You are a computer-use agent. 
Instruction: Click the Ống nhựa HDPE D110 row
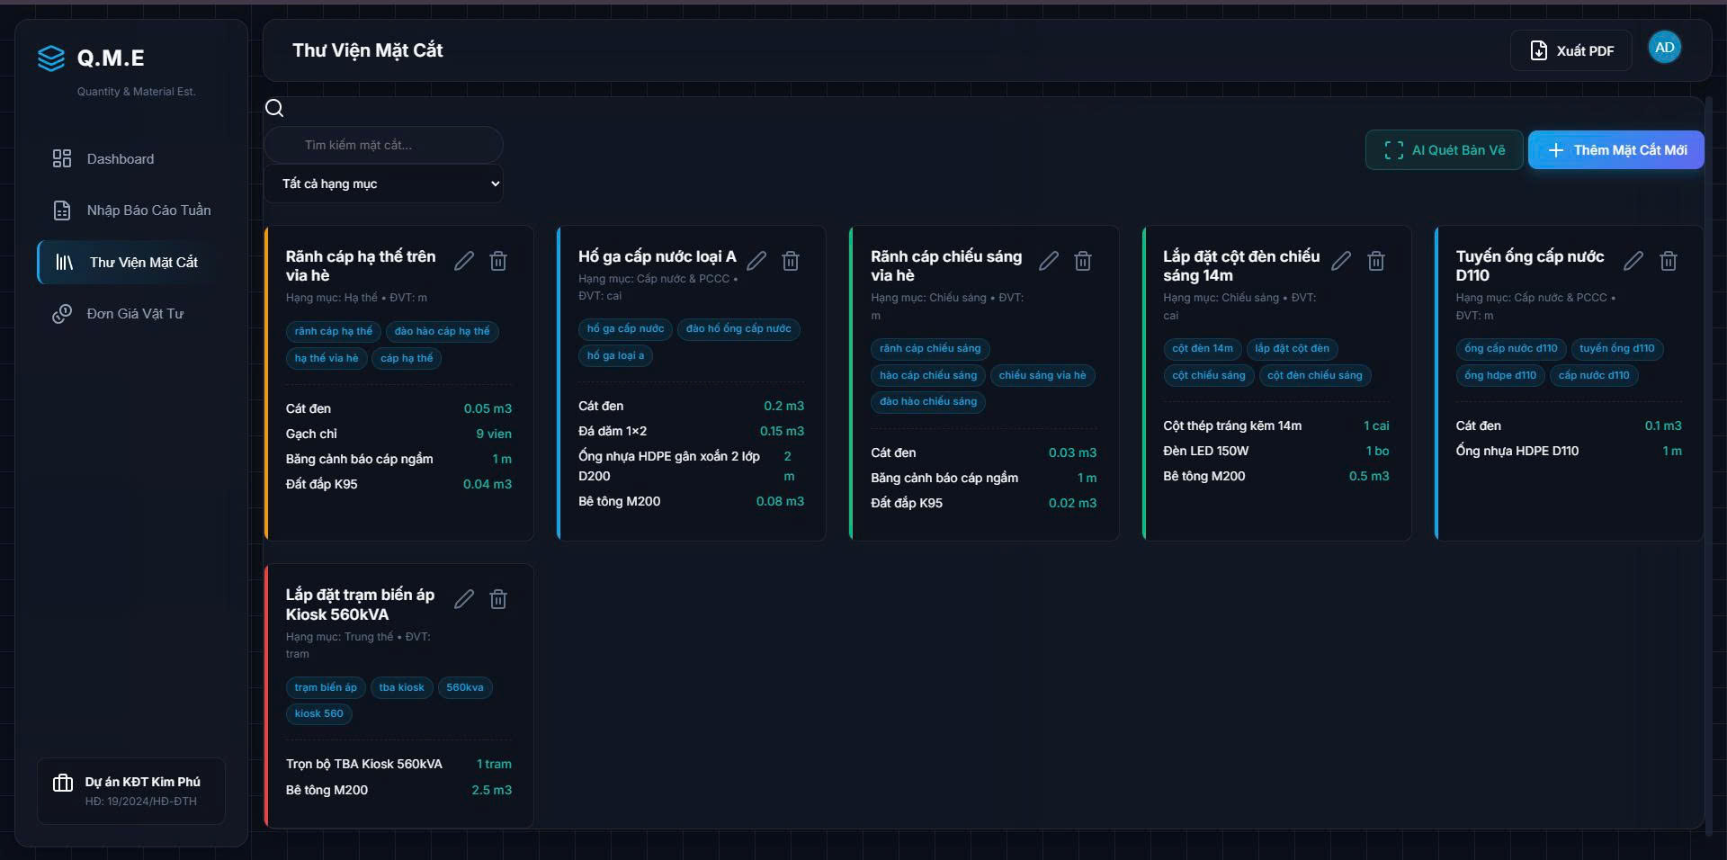pyautogui.click(x=1569, y=451)
